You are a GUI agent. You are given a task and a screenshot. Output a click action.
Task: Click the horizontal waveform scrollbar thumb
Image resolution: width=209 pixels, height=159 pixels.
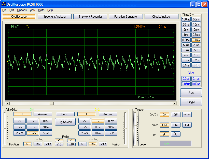click(51, 103)
